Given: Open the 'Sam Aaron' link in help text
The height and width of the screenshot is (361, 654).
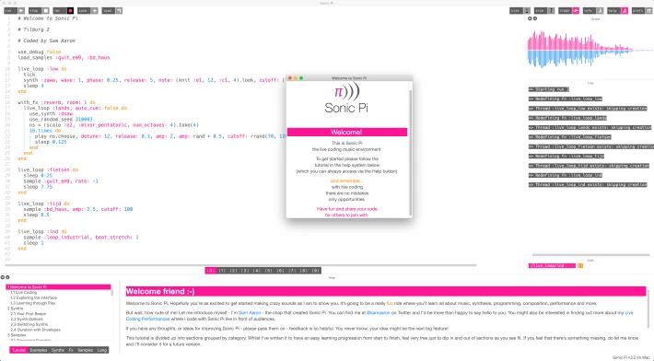Looking at the screenshot, I should point(250,312).
